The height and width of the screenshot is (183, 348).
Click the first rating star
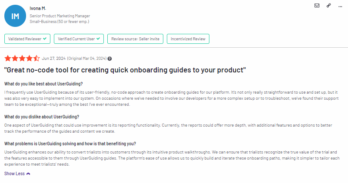click(x=8, y=59)
